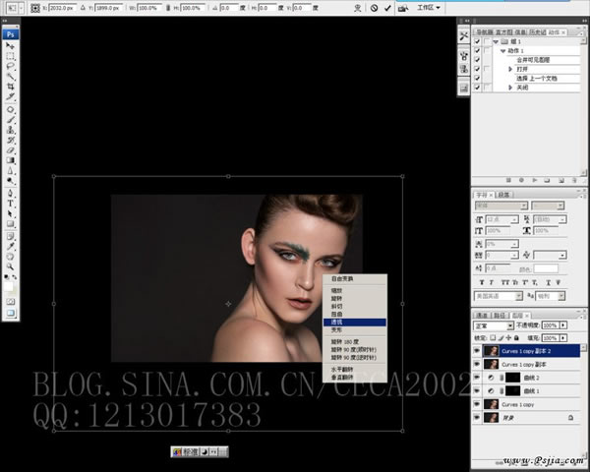The width and height of the screenshot is (590, 472).
Task: Open the layer blend mode 正常 dropdown
Action: pyautogui.click(x=494, y=325)
